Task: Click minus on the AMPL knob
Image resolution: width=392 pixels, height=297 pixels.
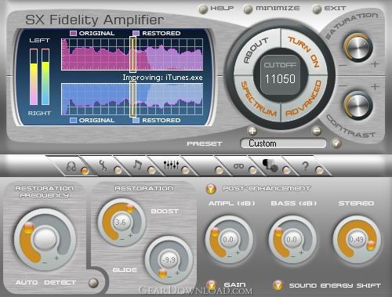Action: 230,256
